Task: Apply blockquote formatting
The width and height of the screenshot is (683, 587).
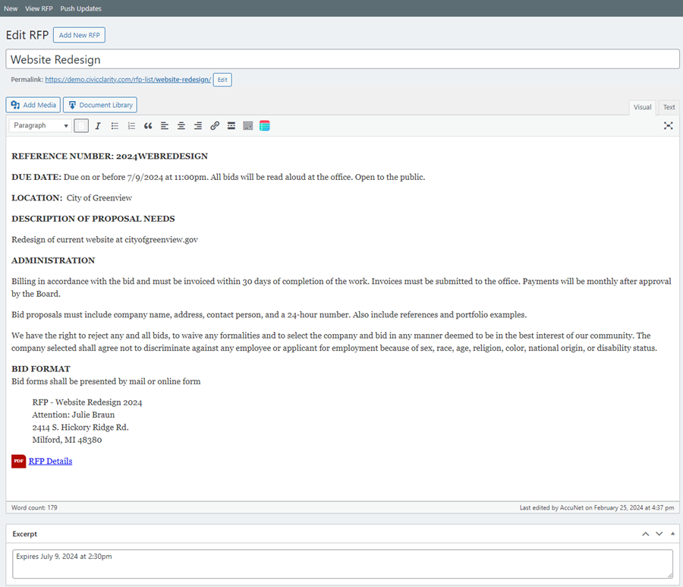Action: (148, 126)
